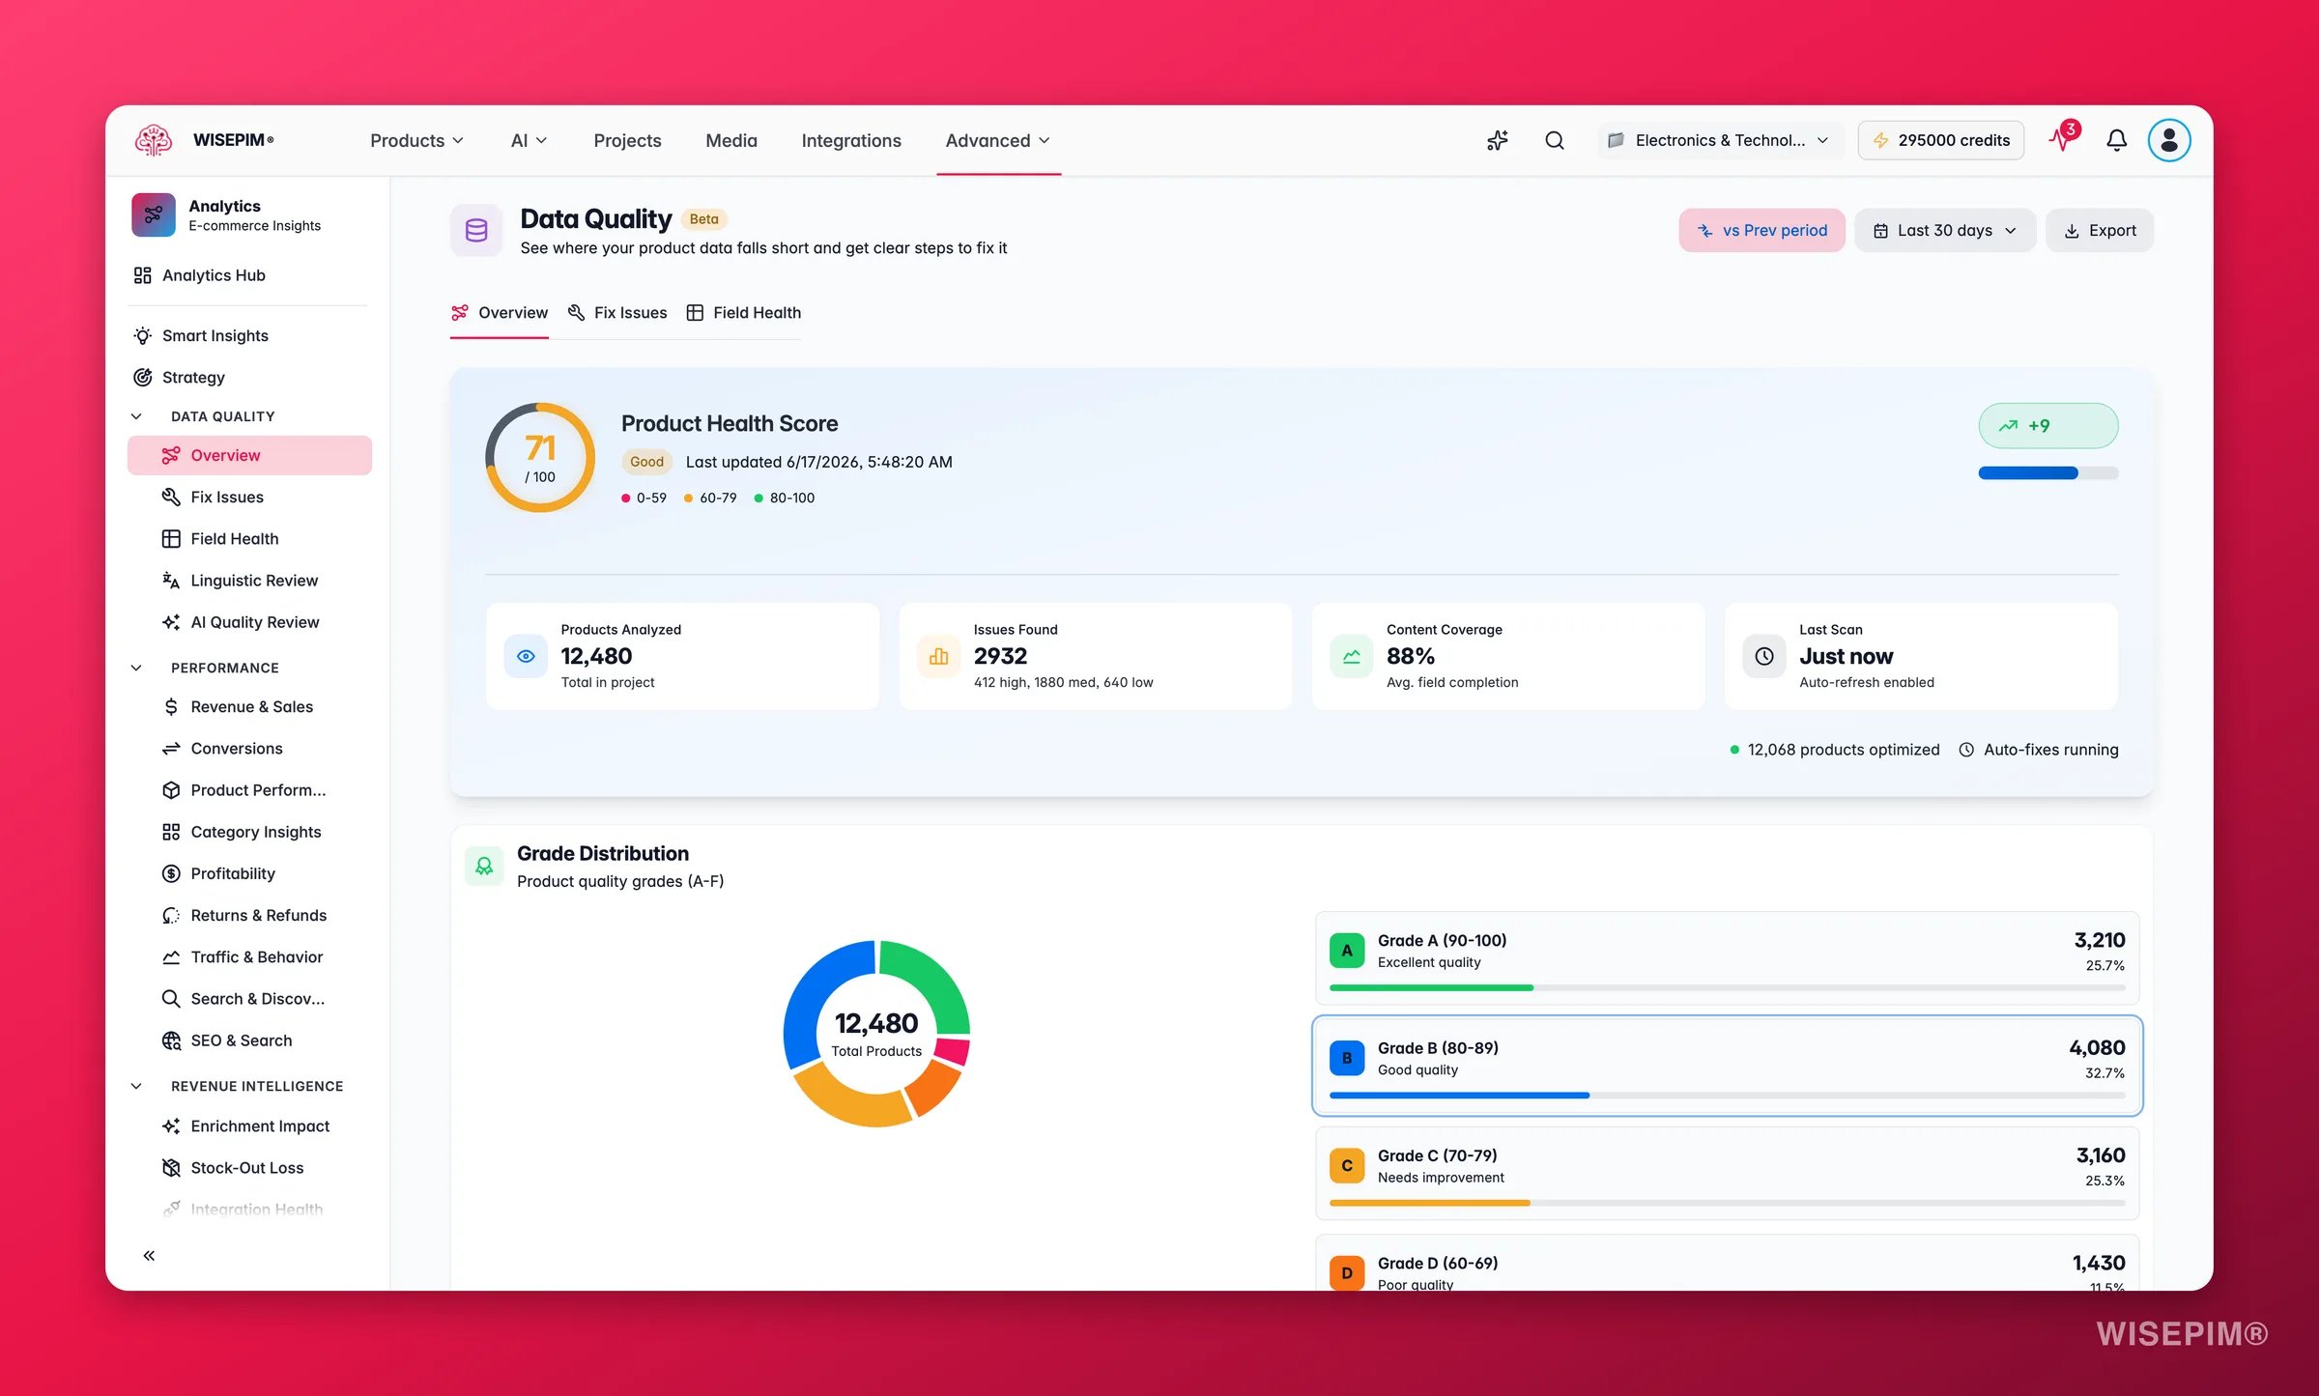Click the 295000 credits button
Screen dimensions: 2319x1396
click(1941, 140)
